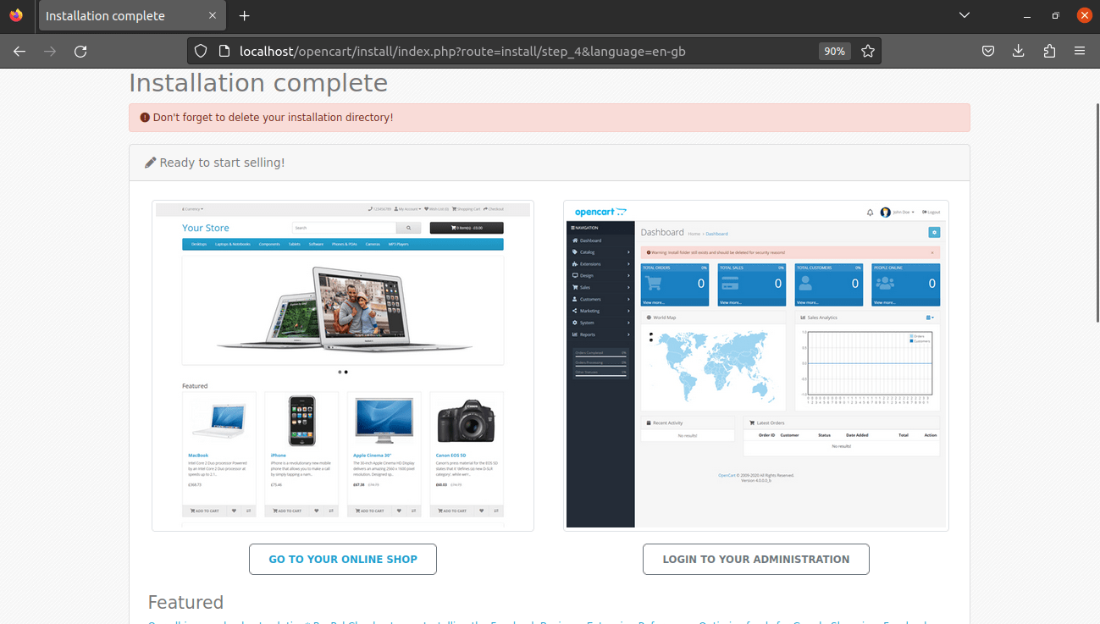Click the page's vertical scrollbar
The height and width of the screenshot is (624, 1100).
pos(1097,212)
